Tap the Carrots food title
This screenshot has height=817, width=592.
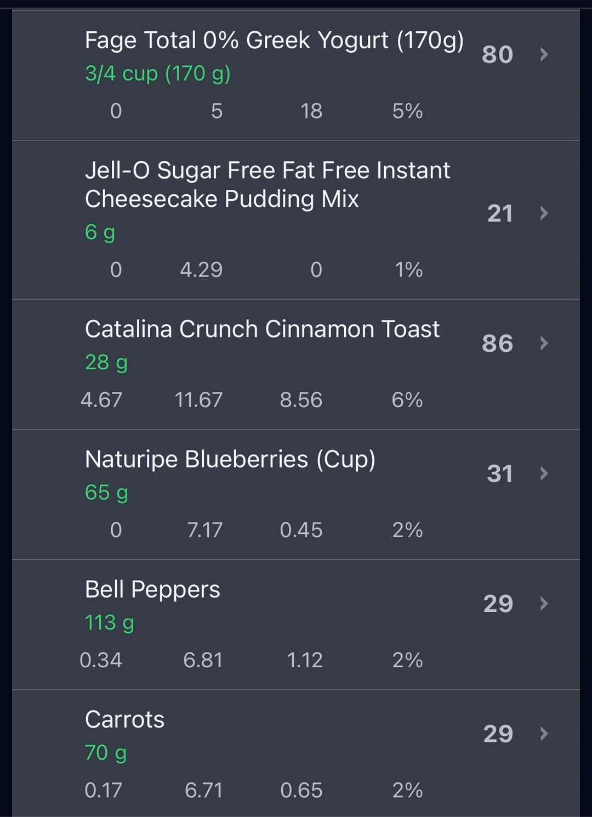124,719
